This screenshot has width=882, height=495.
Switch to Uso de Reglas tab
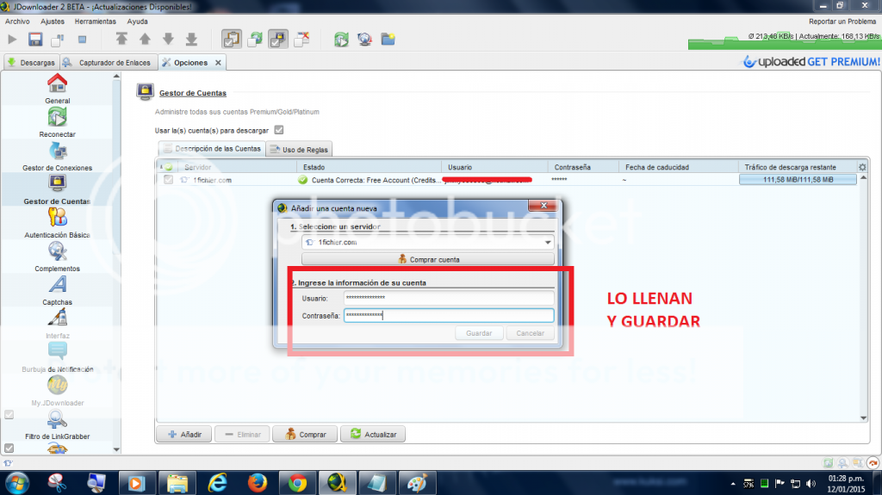coord(299,150)
